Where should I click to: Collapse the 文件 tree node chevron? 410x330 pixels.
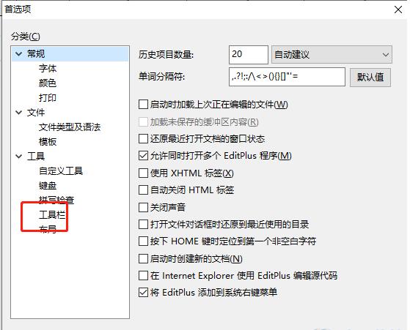[19, 113]
